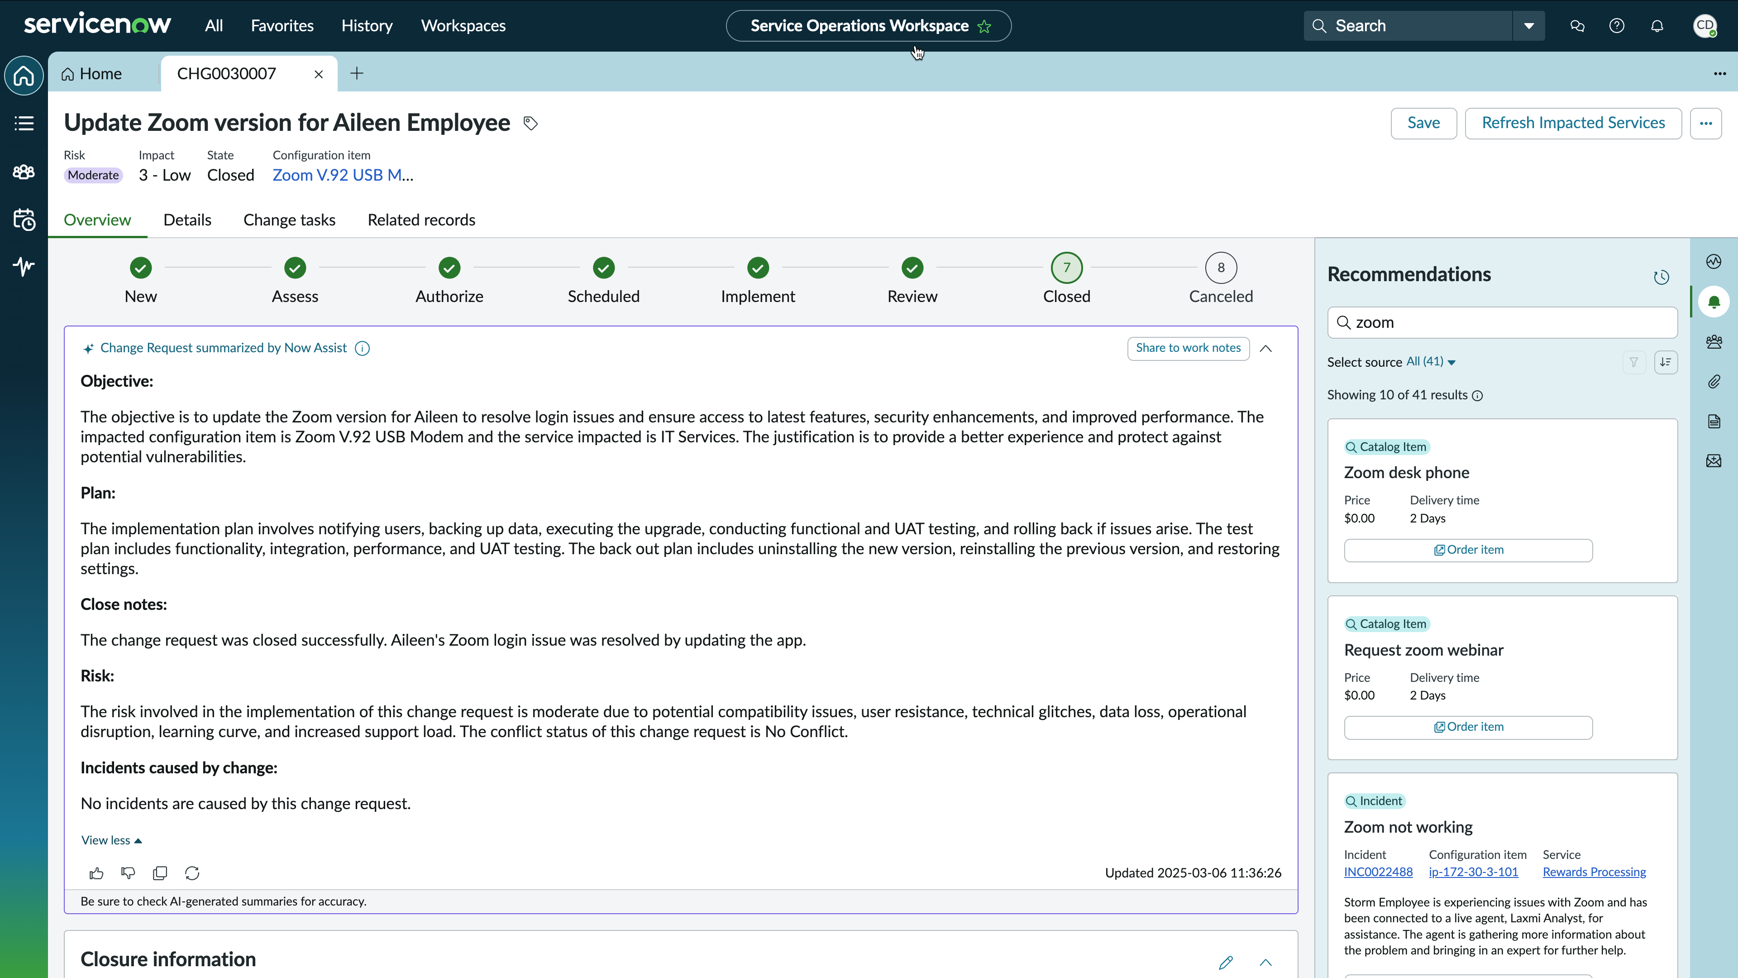Collapse the Now Assist summary panel
1738x978 pixels.
click(1266, 348)
